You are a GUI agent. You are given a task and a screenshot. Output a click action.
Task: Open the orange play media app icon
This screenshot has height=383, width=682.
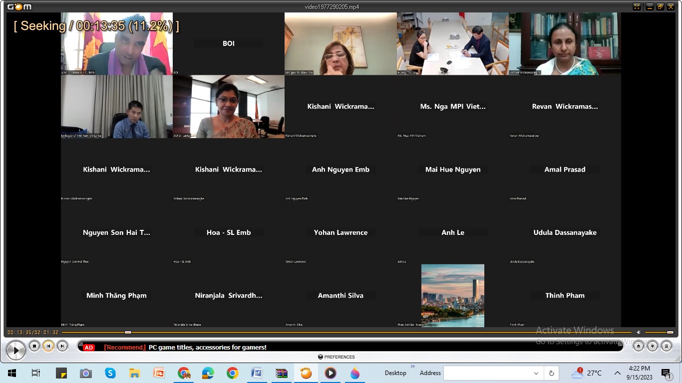click(x=331, y=373)
